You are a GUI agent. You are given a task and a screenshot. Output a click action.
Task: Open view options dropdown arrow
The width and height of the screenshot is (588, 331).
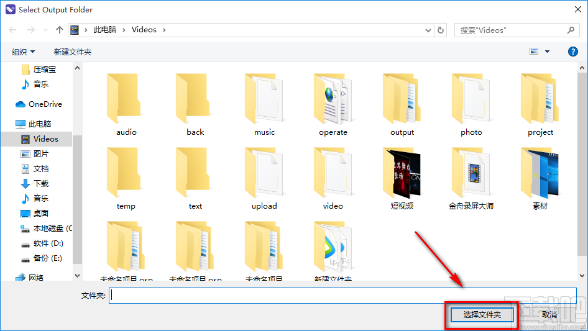(x=547, y=52)
